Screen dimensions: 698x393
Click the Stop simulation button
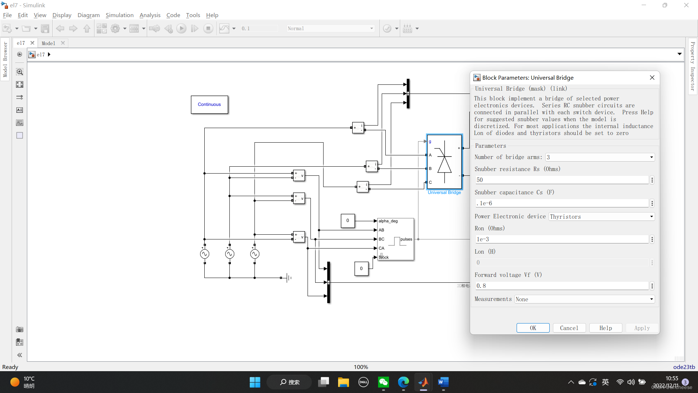click(208, 28)
